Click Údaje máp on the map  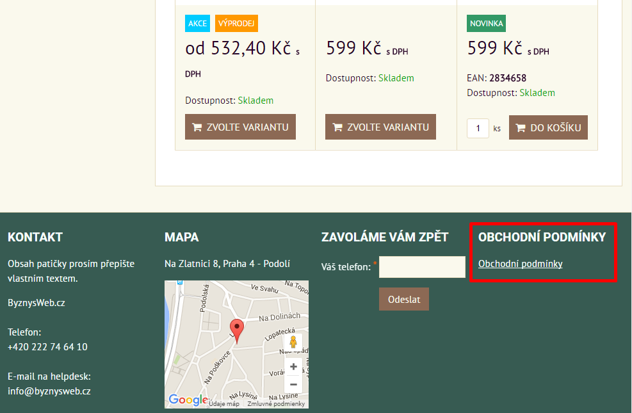224,404
